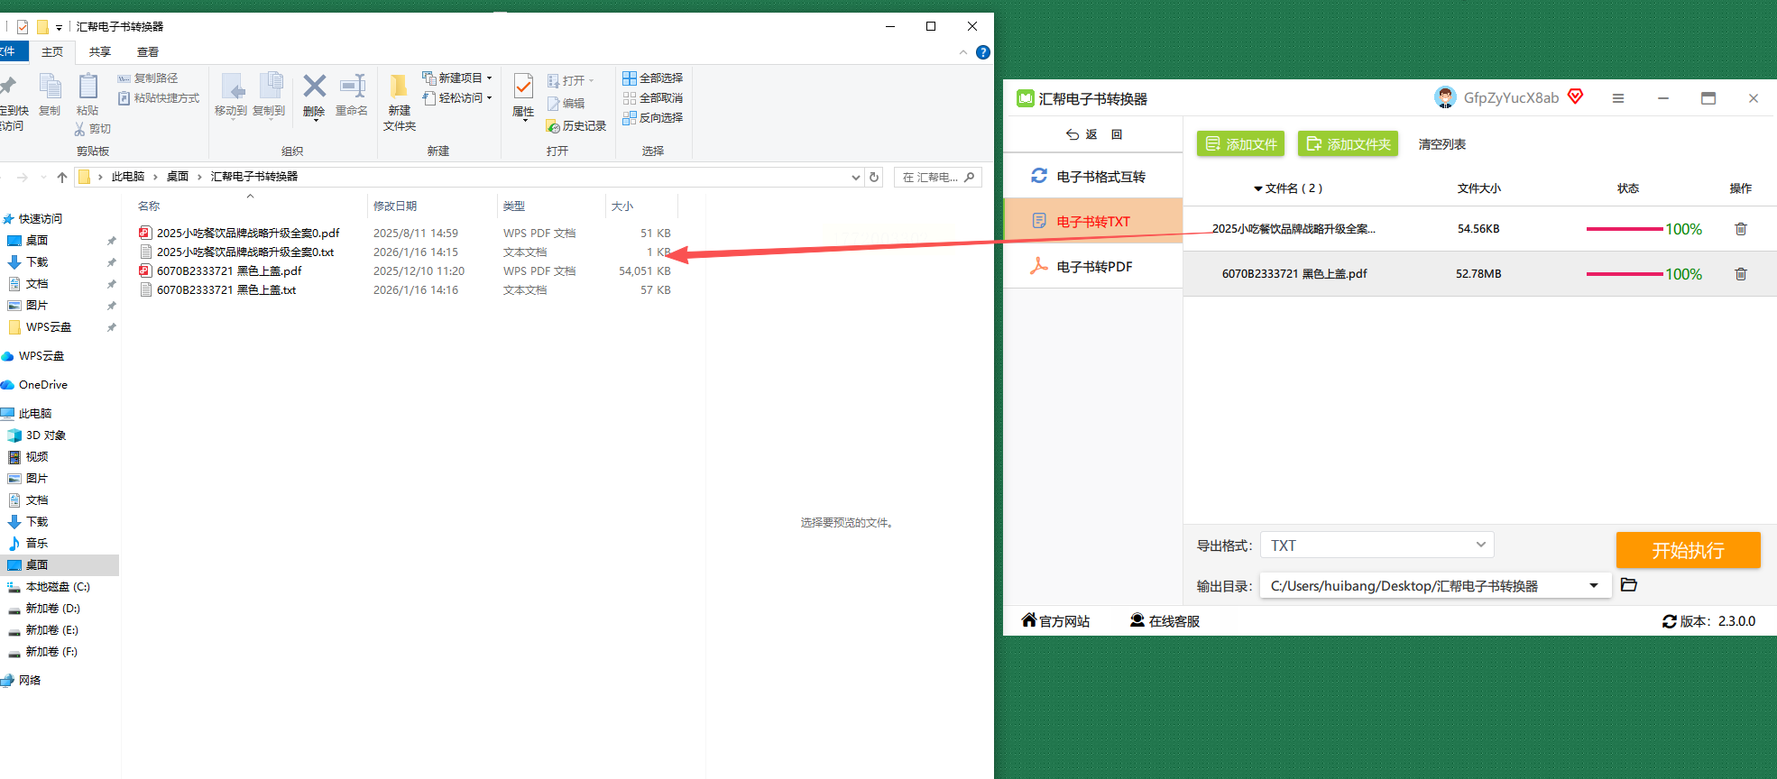
Task: Open 在线客服 (Online support) in converter
Action: 1165,621
